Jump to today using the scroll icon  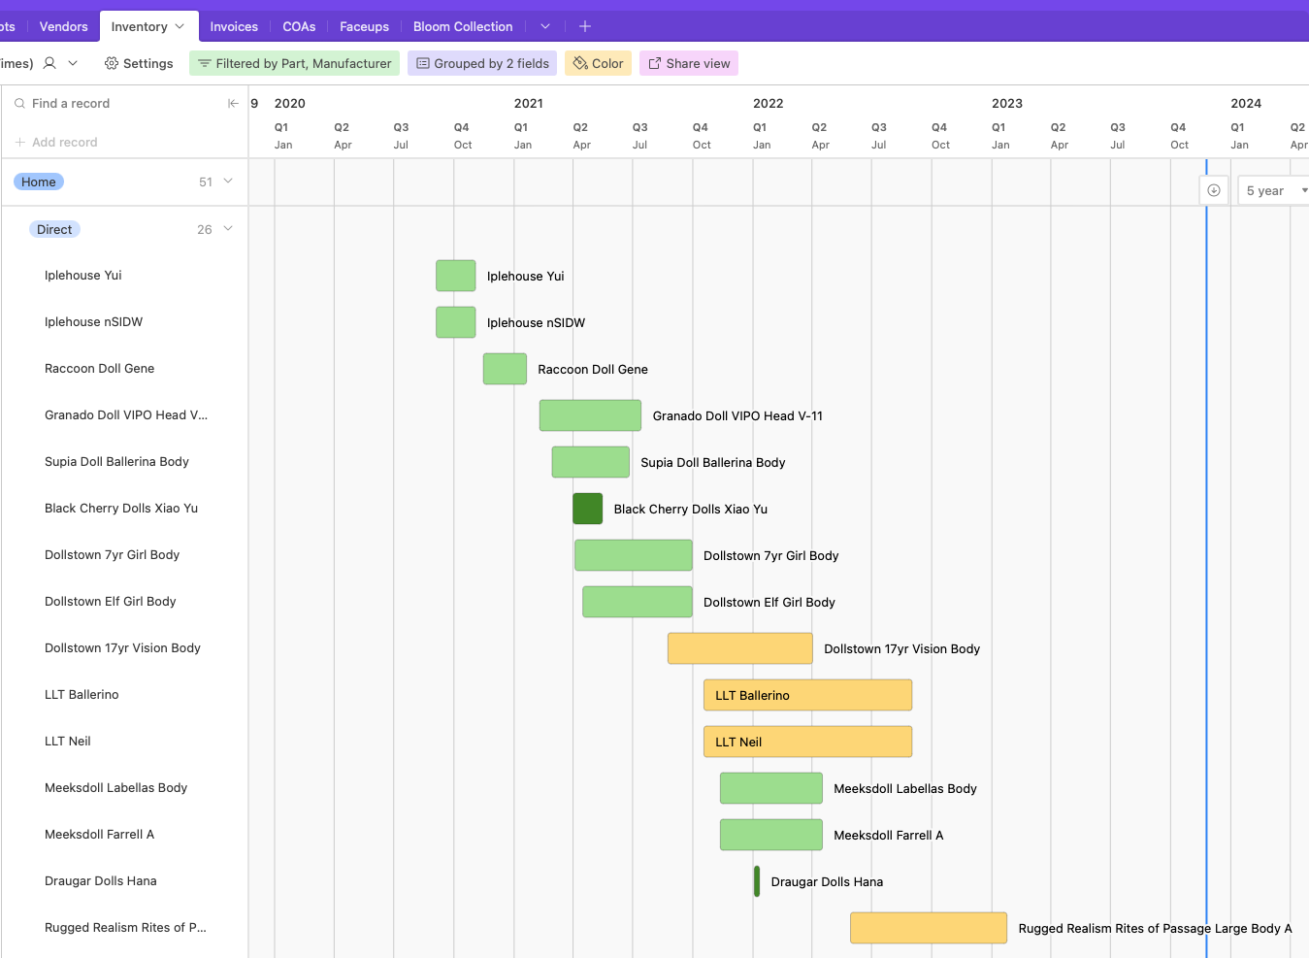click(x=1214, y=190)
